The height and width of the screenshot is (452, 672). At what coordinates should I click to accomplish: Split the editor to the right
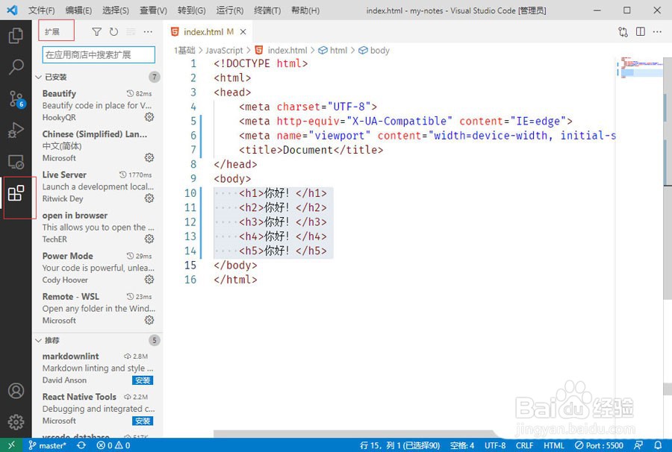(641, 31)
